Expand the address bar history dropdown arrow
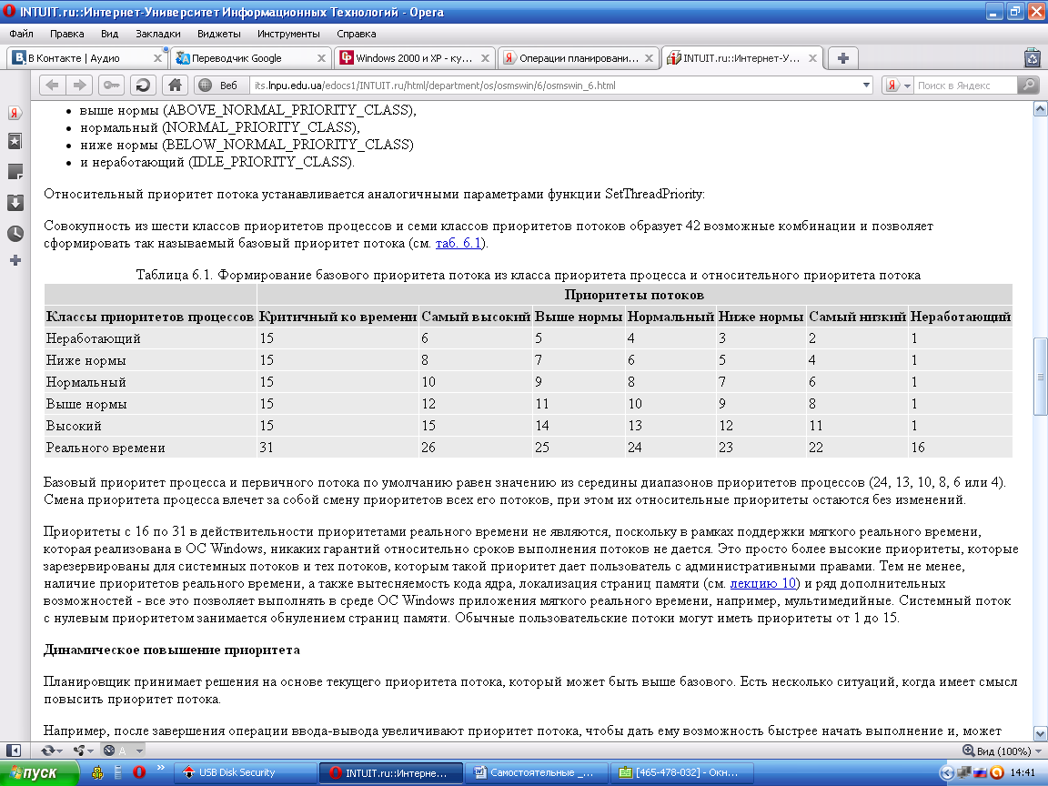1048x786 pixels. (x=866, y=85)
